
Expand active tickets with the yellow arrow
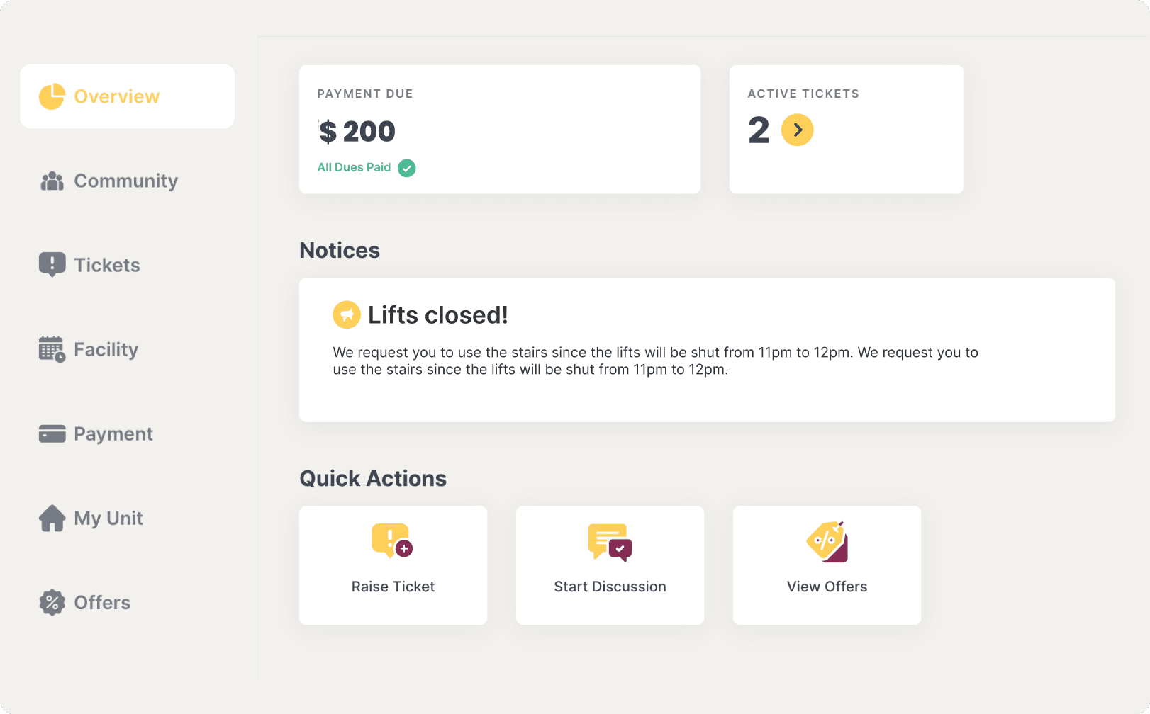tap(797, 130)
